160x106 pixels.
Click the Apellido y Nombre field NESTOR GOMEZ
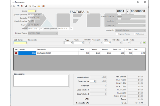(x=35, y=15)
